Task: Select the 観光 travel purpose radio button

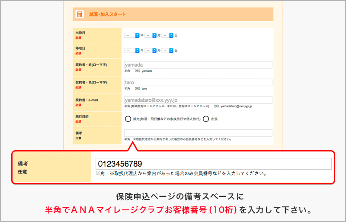Action: (128, 119)
